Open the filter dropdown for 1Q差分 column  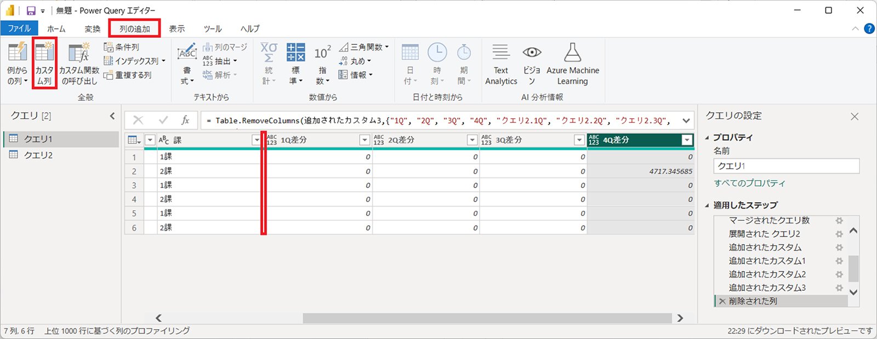[x=364, y=140]
